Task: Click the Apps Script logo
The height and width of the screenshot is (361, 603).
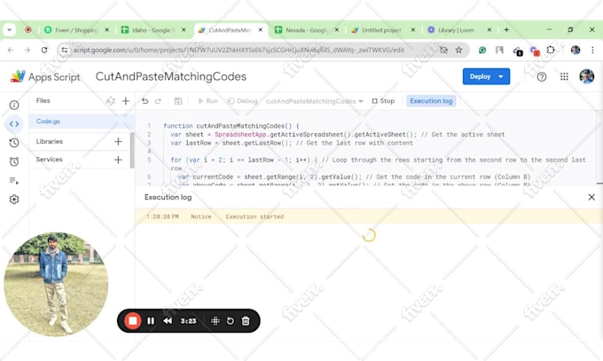Action: (45, 76)
